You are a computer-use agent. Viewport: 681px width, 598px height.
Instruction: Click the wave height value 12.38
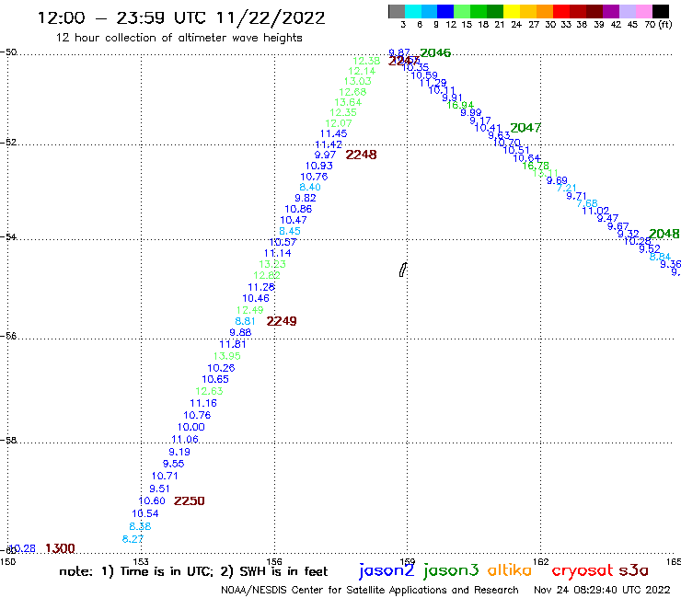[x=366, y=61]
